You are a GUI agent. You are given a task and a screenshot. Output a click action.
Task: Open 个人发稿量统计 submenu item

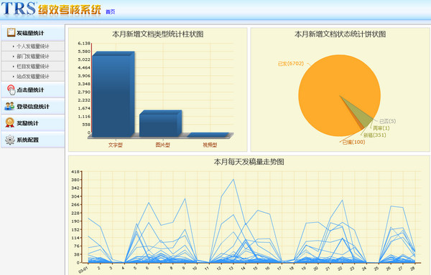click(33, 47)
